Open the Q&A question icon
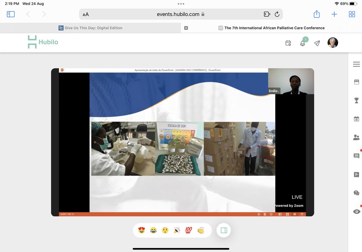Viewport: 362px width, 252px height. point(356,192)
